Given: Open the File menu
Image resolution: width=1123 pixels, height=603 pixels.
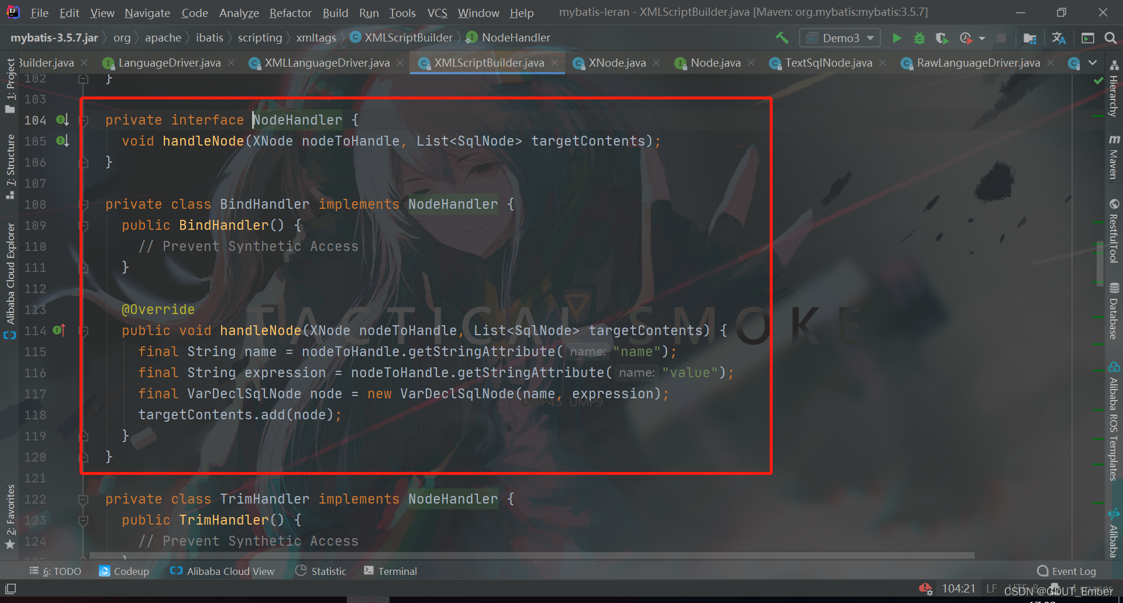Looking at the screenshot, I should click(39, 12).
